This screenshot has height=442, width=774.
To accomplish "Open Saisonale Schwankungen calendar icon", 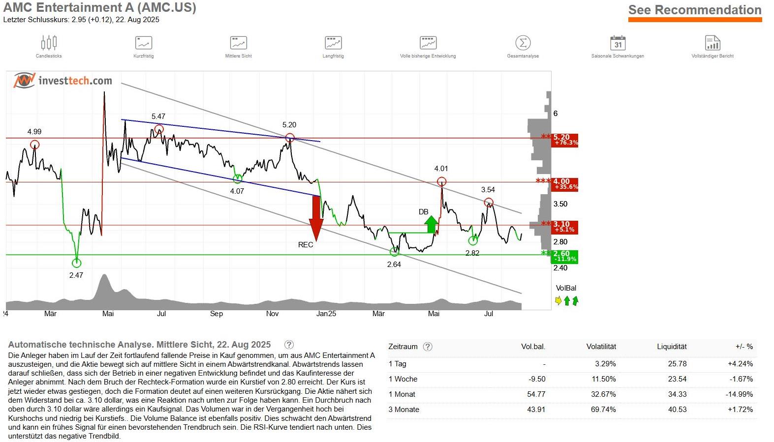I will click(618, 43).
